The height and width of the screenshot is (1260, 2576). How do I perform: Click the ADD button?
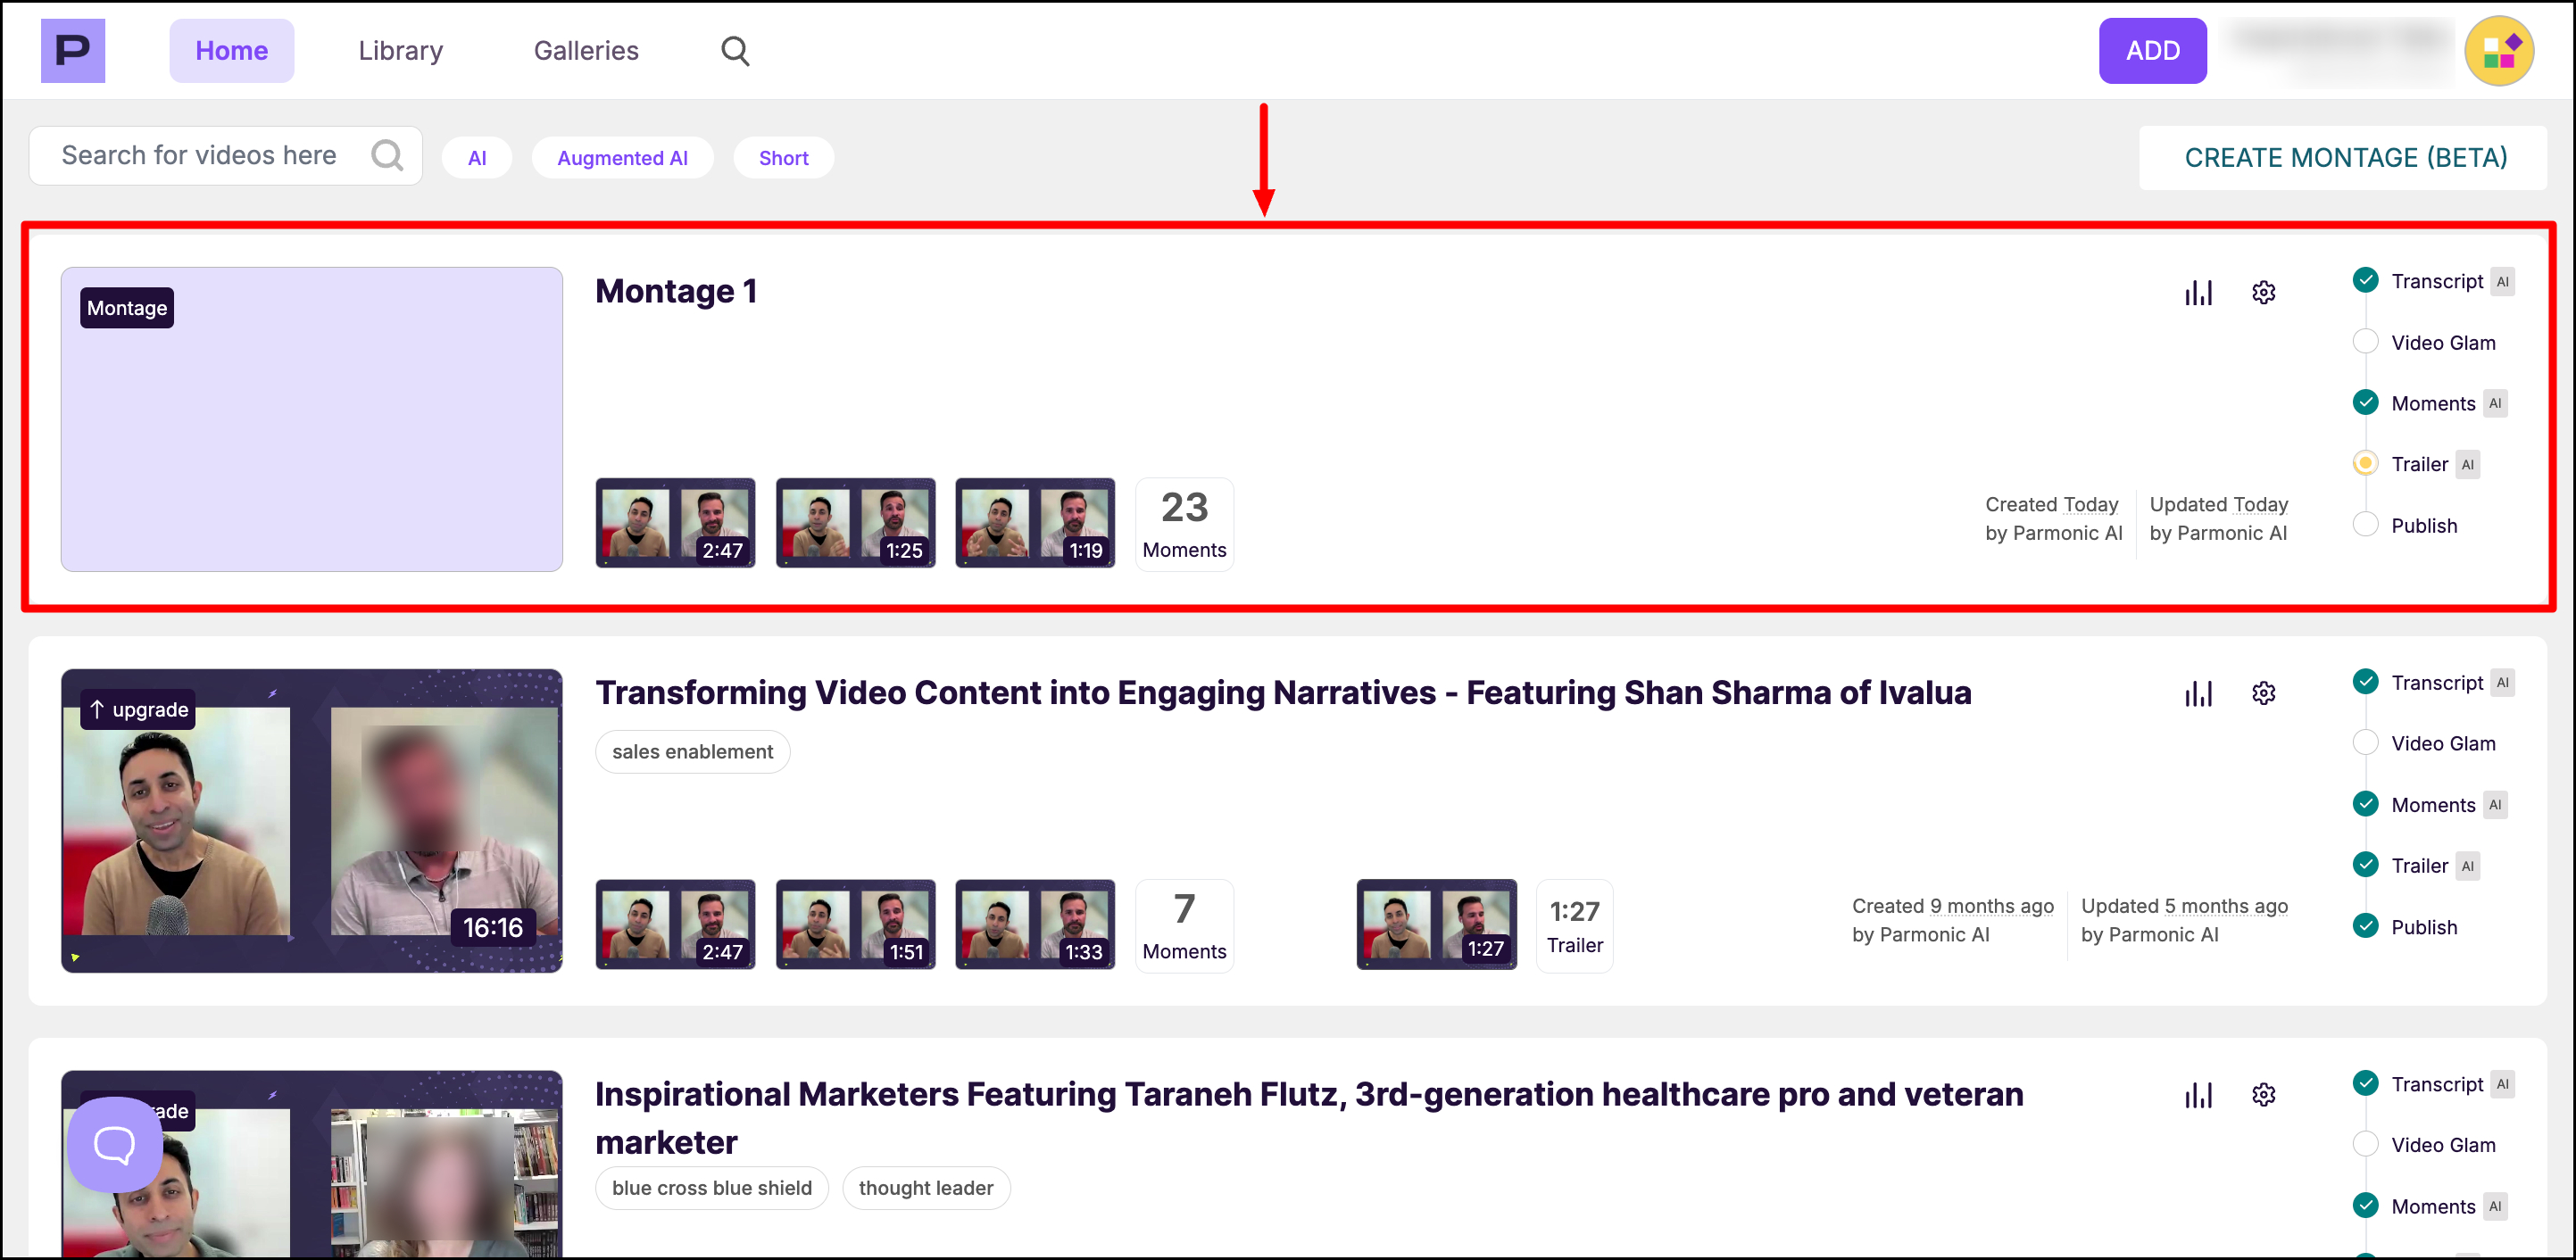click(x=2152, y=51)
